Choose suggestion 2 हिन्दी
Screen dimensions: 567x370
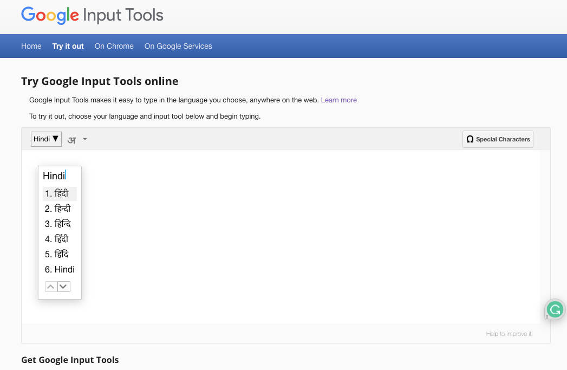coord(60,209)
